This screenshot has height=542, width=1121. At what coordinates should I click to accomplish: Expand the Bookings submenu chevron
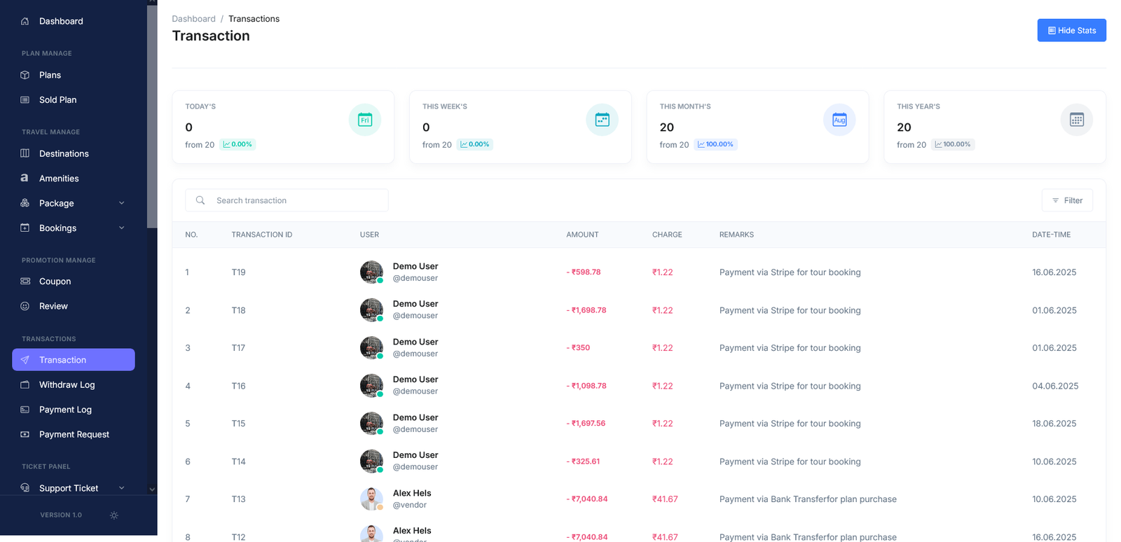[x=122, y=228]
